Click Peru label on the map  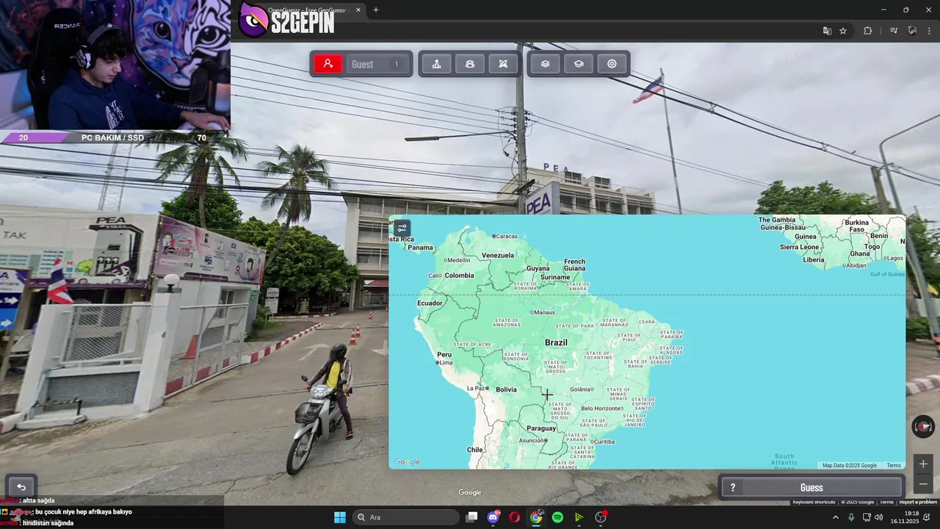pos(444,354)
